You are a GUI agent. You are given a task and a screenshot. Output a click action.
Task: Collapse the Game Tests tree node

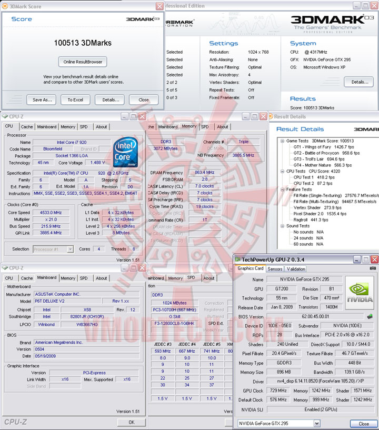click(x=282, y=141)
